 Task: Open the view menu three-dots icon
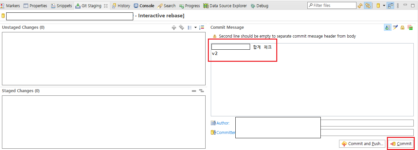tap(398, 6)
